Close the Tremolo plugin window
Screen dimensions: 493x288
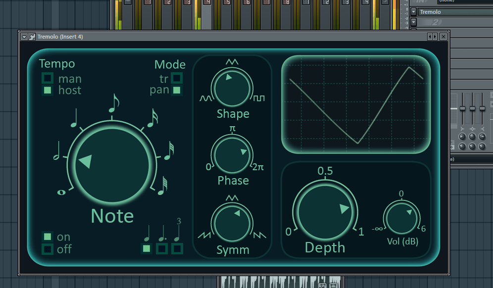[x=444, y=37]
